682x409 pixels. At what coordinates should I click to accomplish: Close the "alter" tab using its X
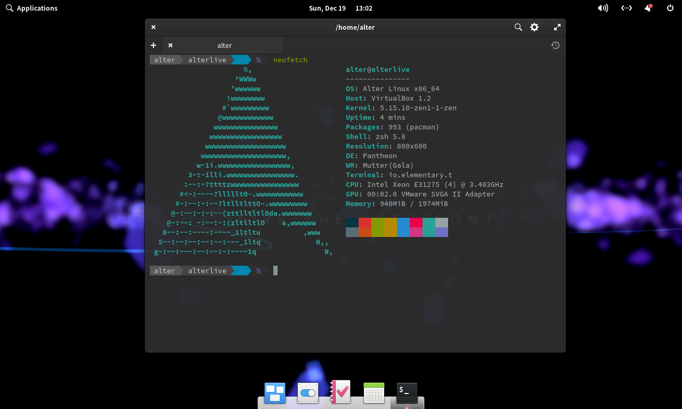point(170,45)
